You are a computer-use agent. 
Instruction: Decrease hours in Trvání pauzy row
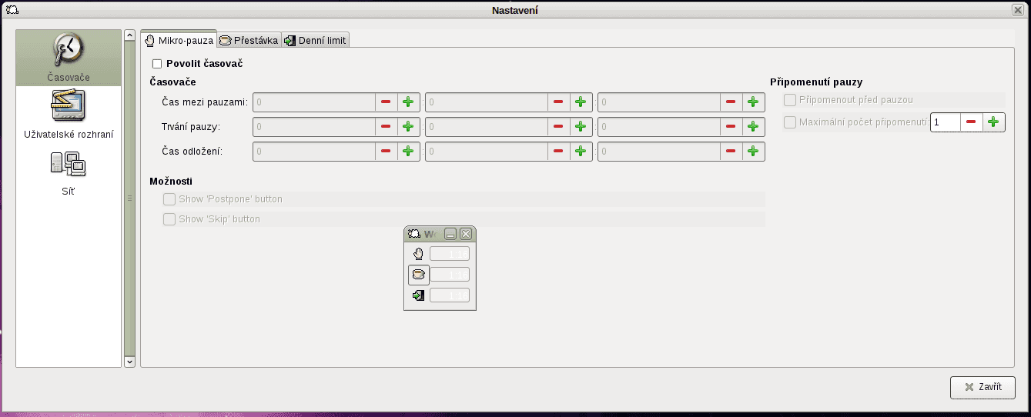tap(386, 127)
